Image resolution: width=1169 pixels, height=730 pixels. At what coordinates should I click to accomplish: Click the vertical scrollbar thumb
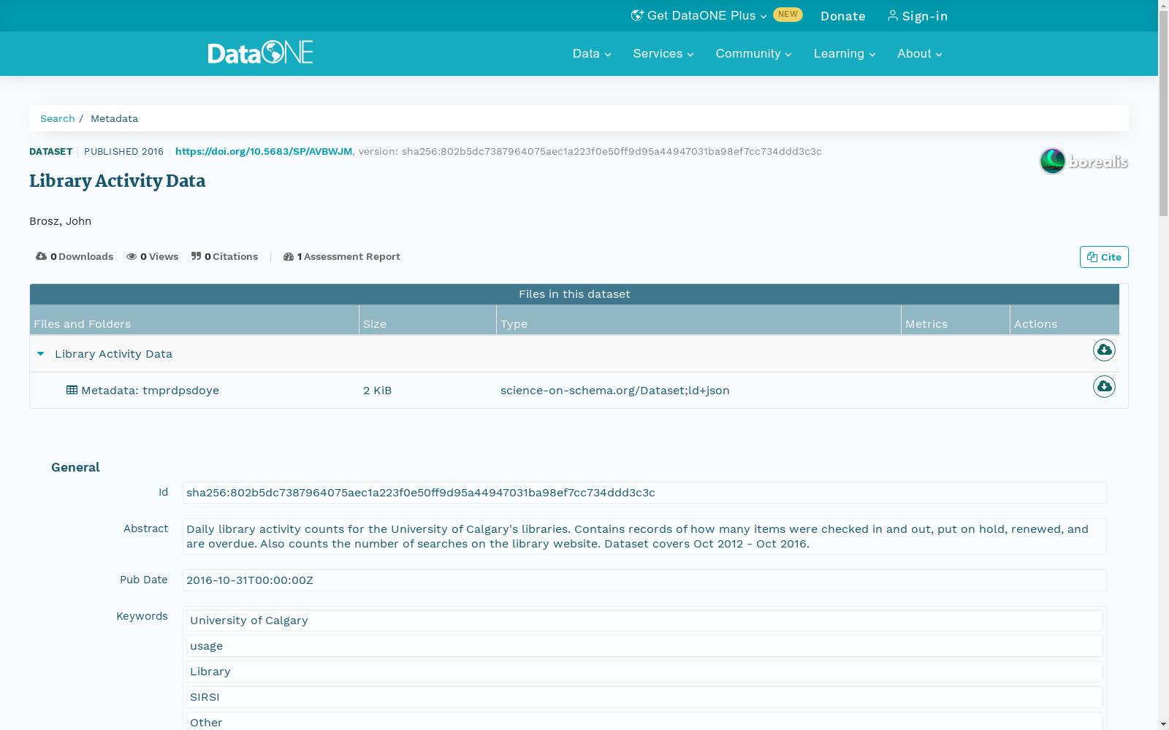pos(1163,113)
